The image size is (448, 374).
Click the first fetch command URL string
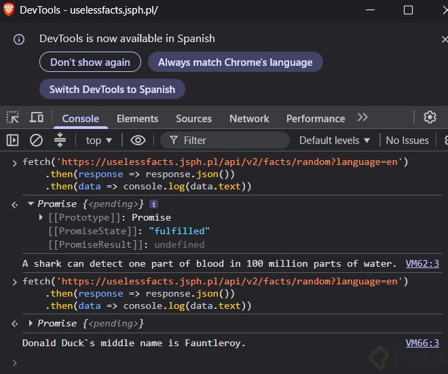[229, 162]
